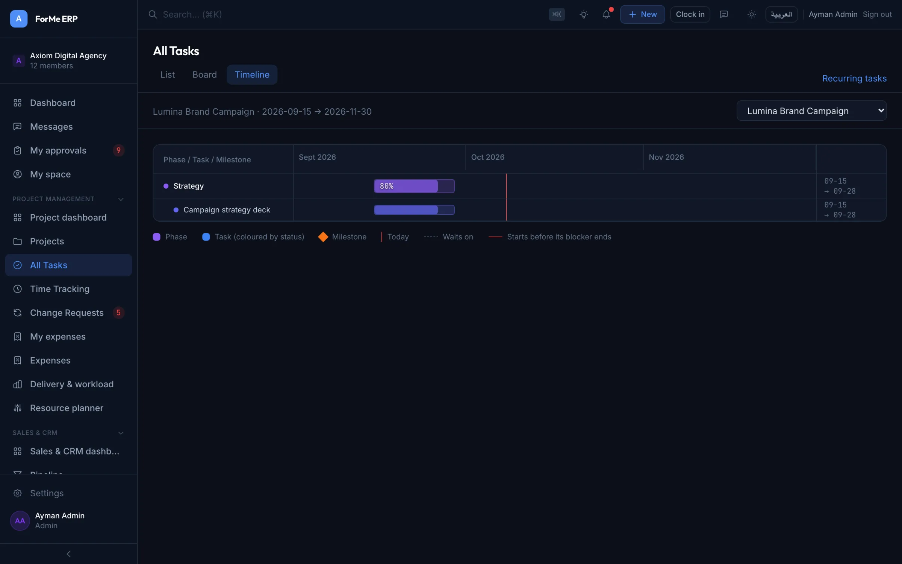Click the Strategy phase row label
The height and width of the screenshot is (564, 902).
click(x=188, y=186)
